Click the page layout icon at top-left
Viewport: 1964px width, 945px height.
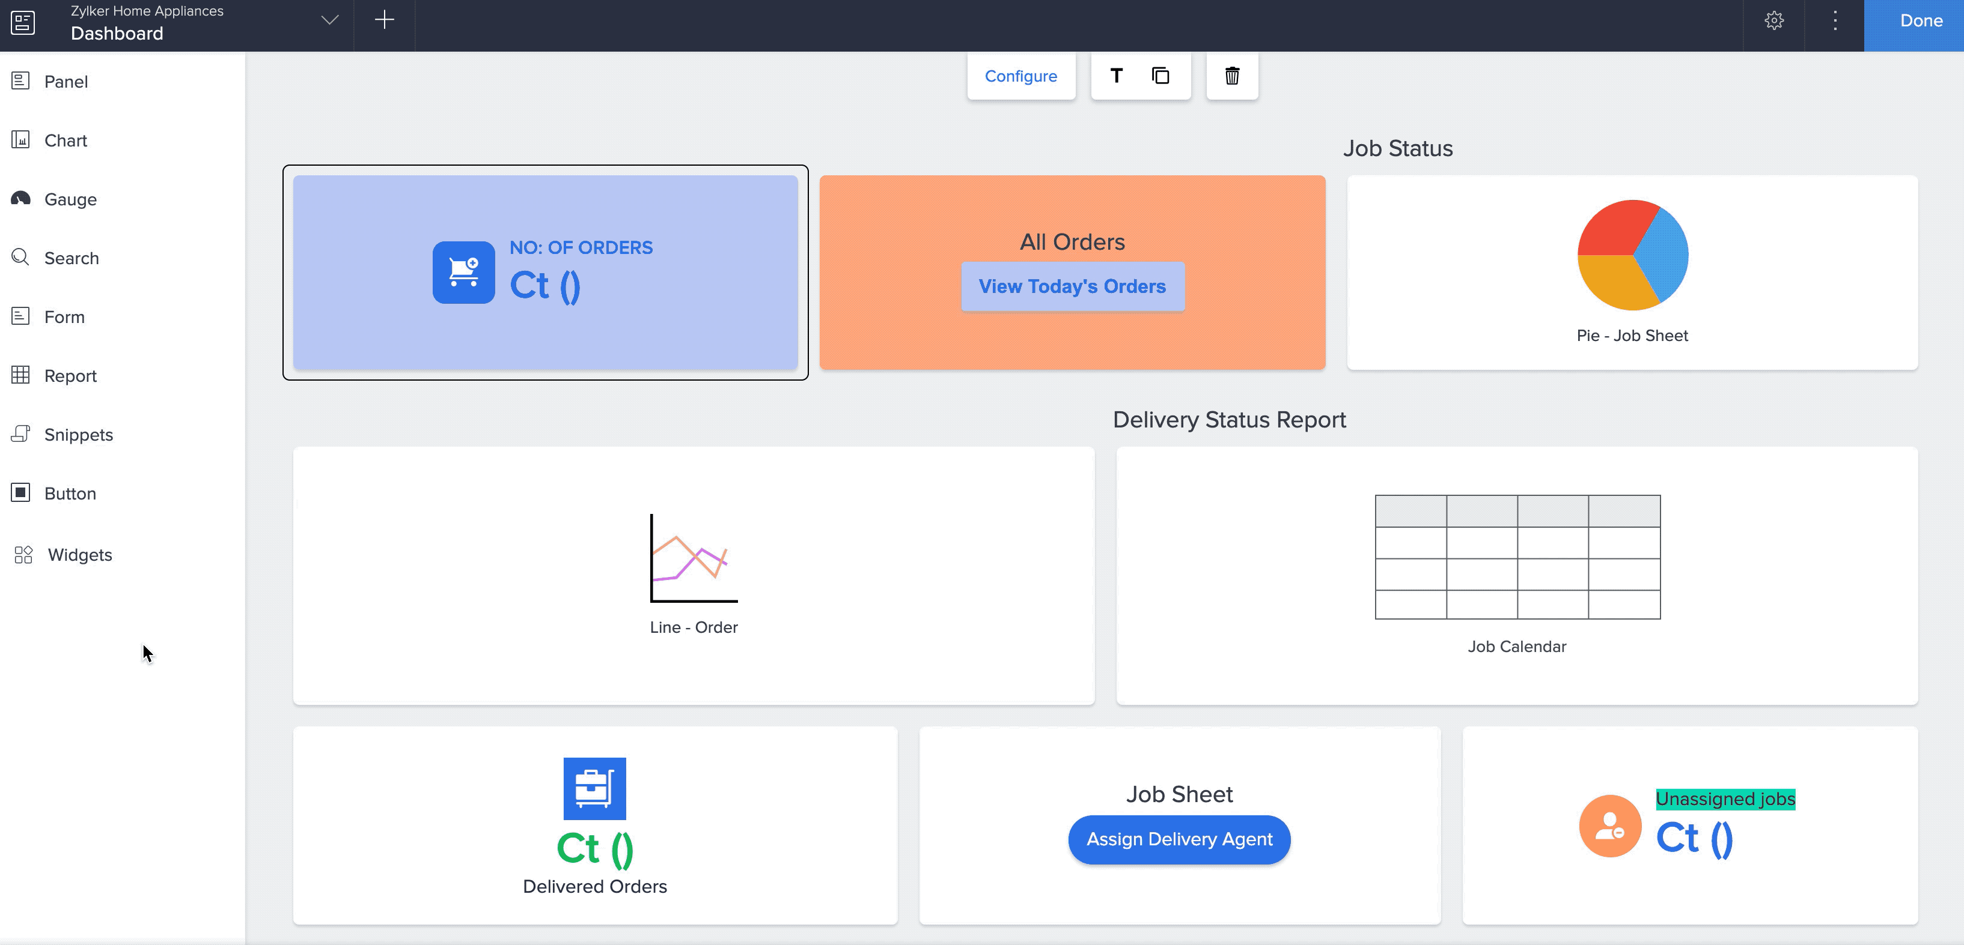(23, 22)
